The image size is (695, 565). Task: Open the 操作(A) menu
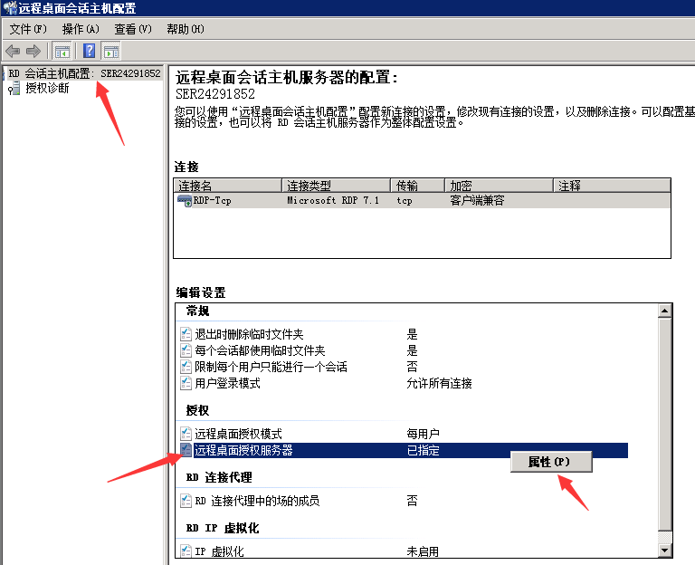coord(80,29)
